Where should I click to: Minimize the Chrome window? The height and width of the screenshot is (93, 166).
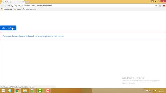tap(155, 1)
